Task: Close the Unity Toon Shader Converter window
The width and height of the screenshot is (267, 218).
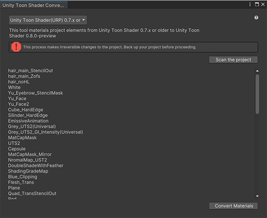Action: coord(263,4)
